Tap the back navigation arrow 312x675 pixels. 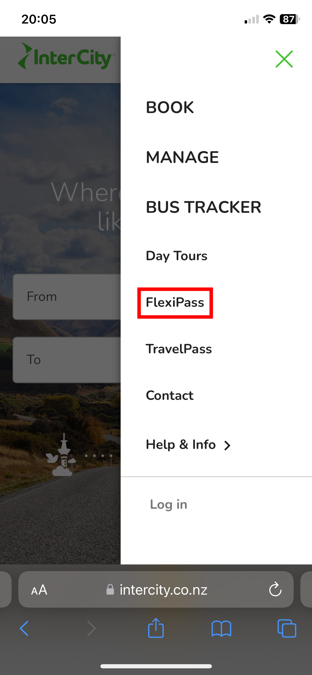pos(24,628)
